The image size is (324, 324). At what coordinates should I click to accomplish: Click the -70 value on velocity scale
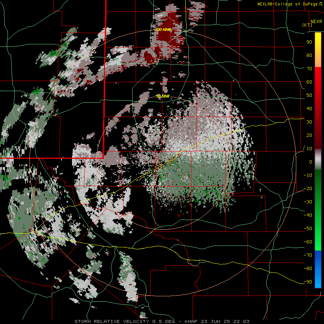point(308,255)
